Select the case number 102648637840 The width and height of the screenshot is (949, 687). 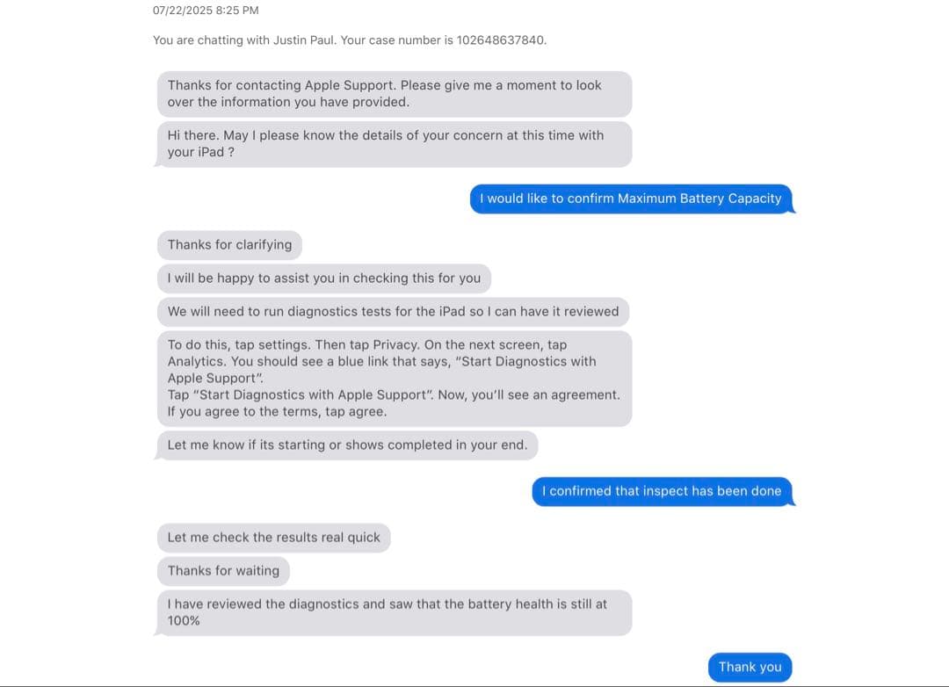point(501,40)
